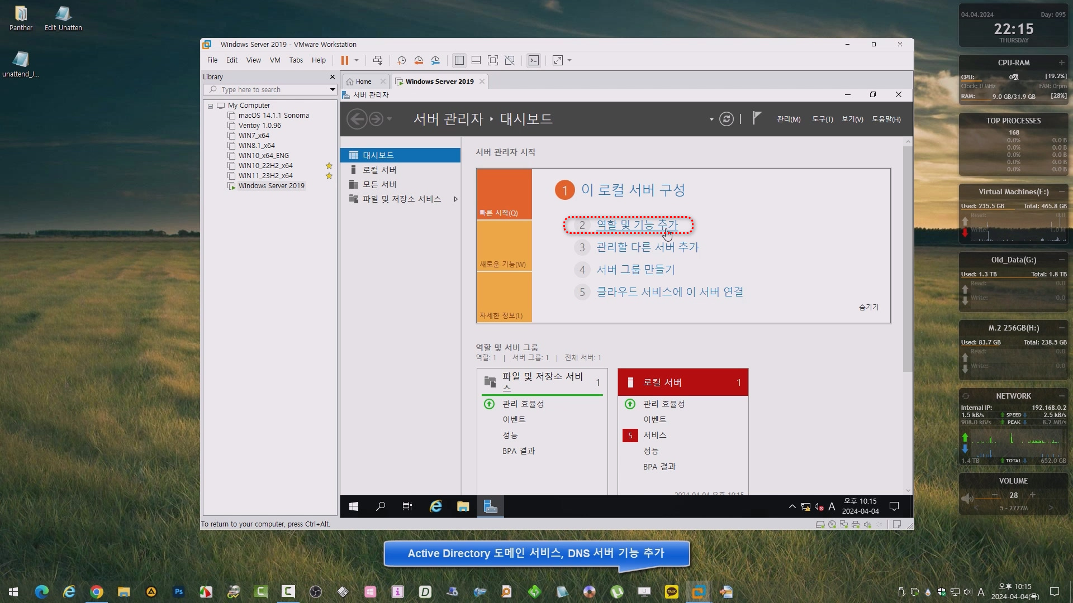Collapse the My Computer tree node
This screenshot has height=603, width=1073.
click(211, 106)
